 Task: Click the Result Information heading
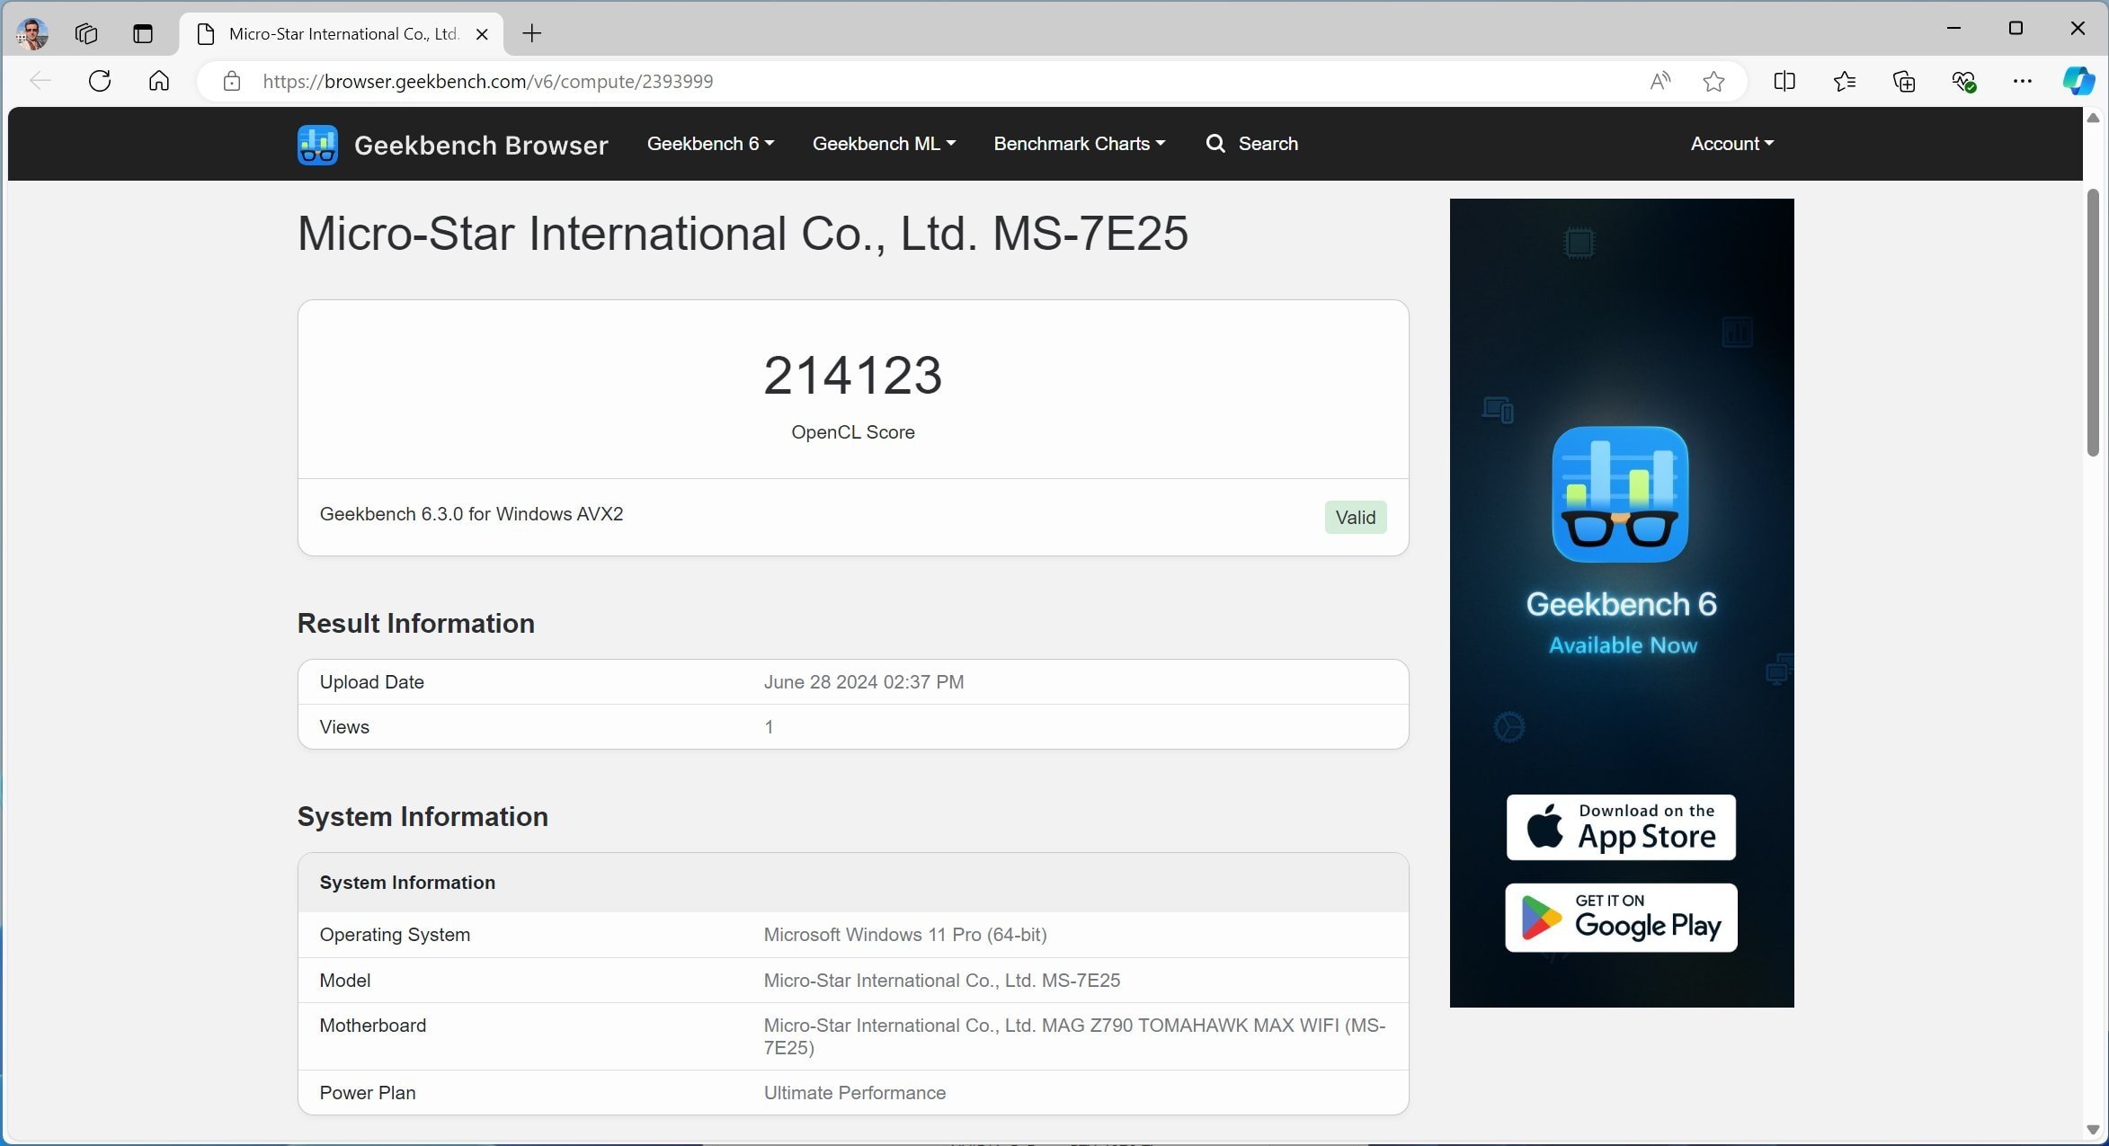click(415, 624)
